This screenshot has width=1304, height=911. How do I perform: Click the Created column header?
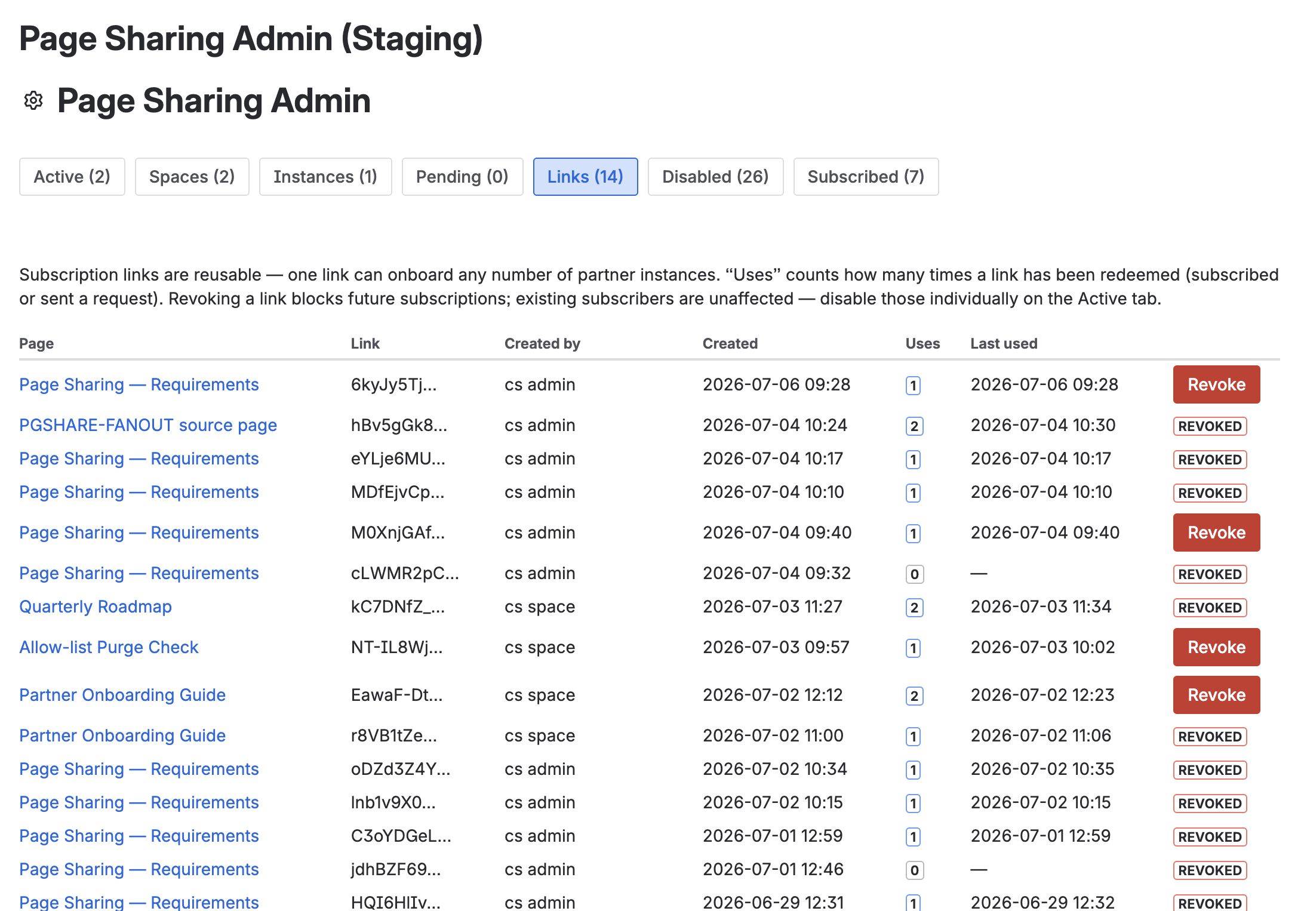(730, 343)
